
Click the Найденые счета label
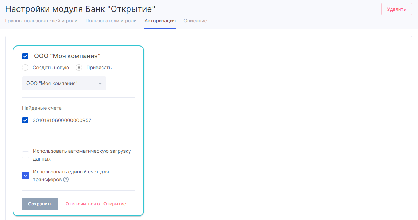pyautogui.click(x=42, y=108)
